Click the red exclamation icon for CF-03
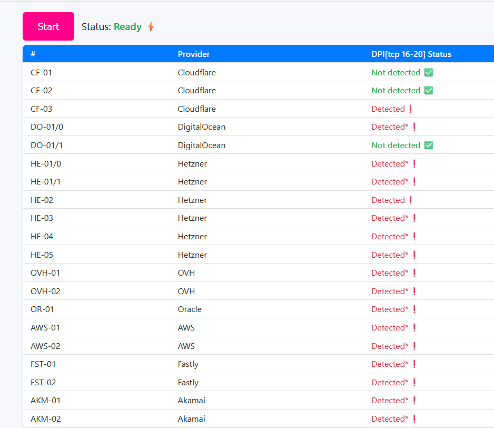Image resolution: width=494 pixels, height=428 pixels. tap(411, 109)
